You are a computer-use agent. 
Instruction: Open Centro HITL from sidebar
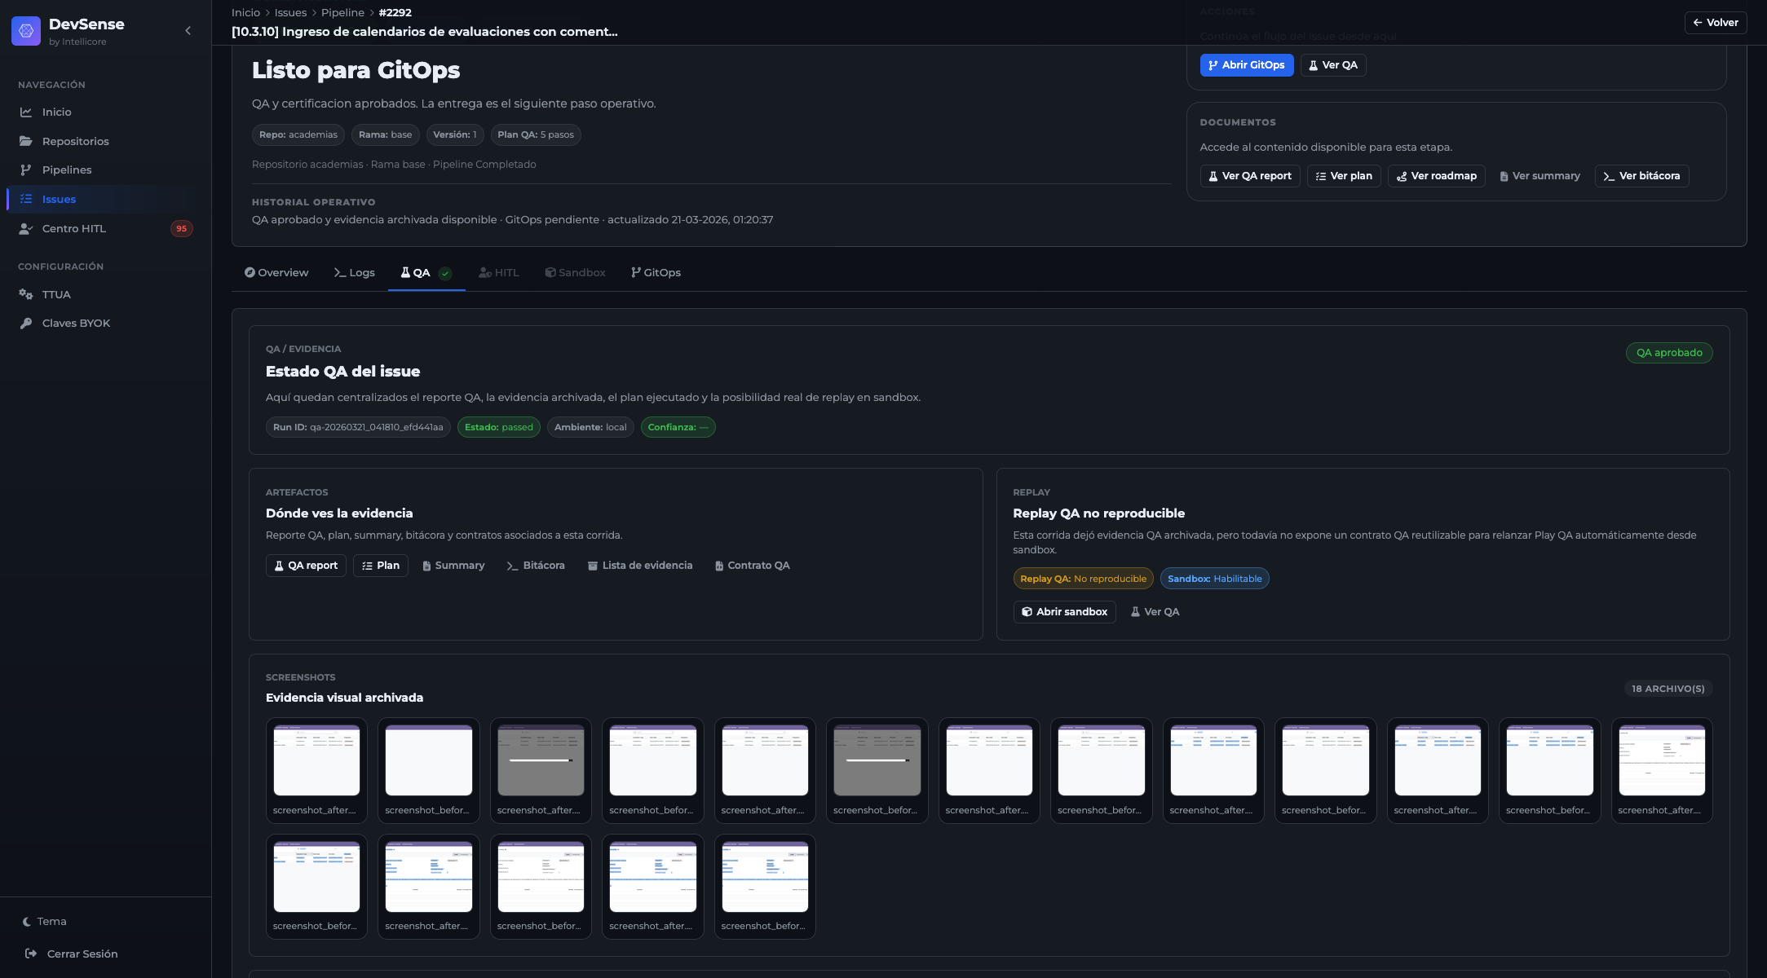click(73, 229)
